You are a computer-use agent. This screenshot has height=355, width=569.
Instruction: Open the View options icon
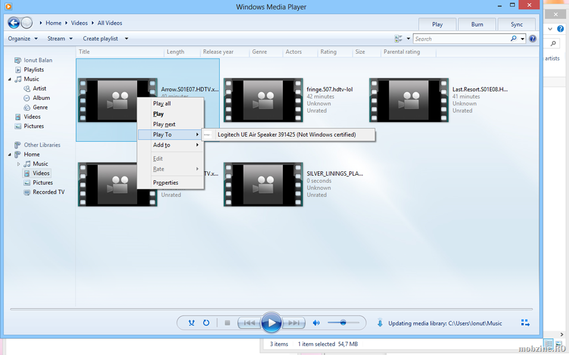398,38
